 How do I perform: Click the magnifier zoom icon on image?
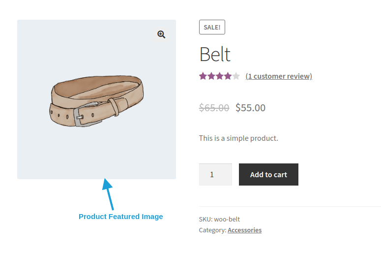[x=161, y=34]
